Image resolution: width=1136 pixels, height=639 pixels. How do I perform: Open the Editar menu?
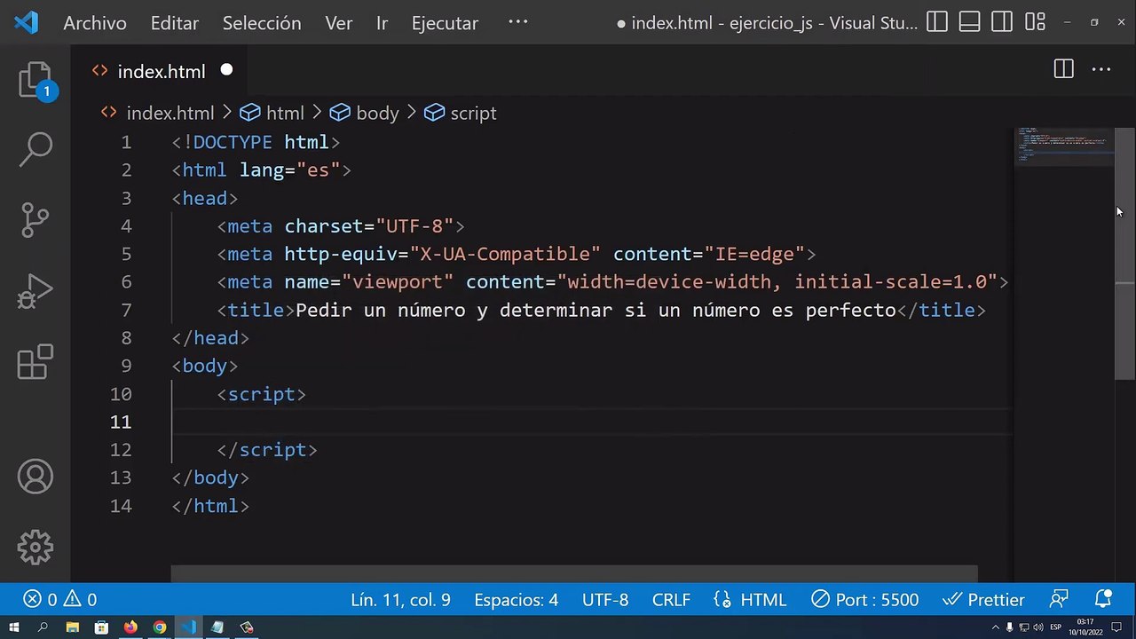coord(174,23)
